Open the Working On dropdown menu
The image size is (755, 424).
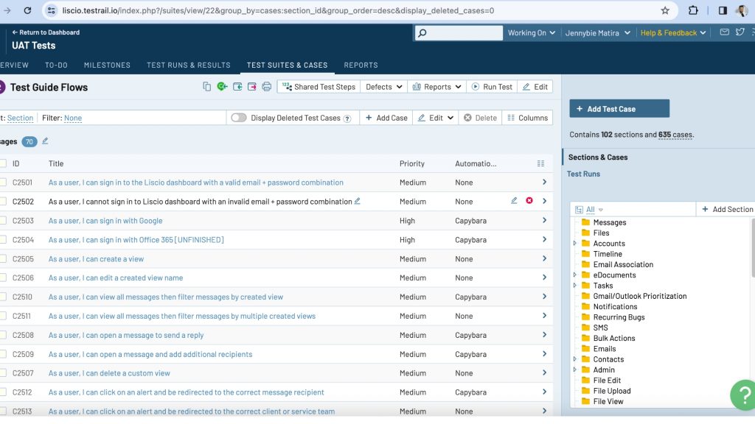coord(531,33)
